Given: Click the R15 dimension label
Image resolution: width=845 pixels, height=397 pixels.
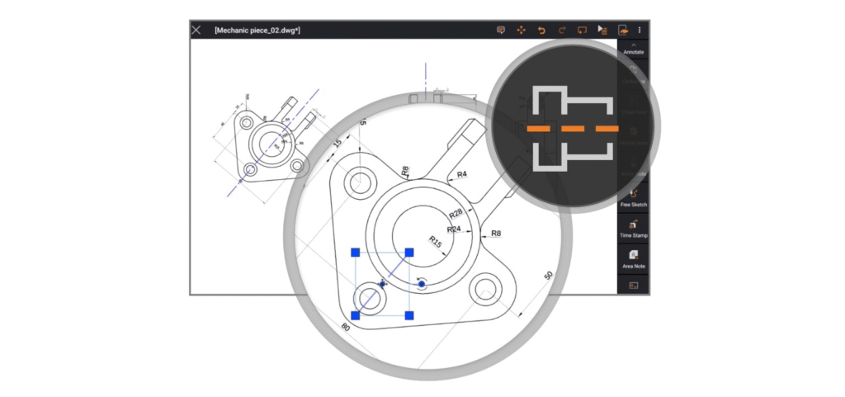Looking at the screenshot, I should click(436, 244).
